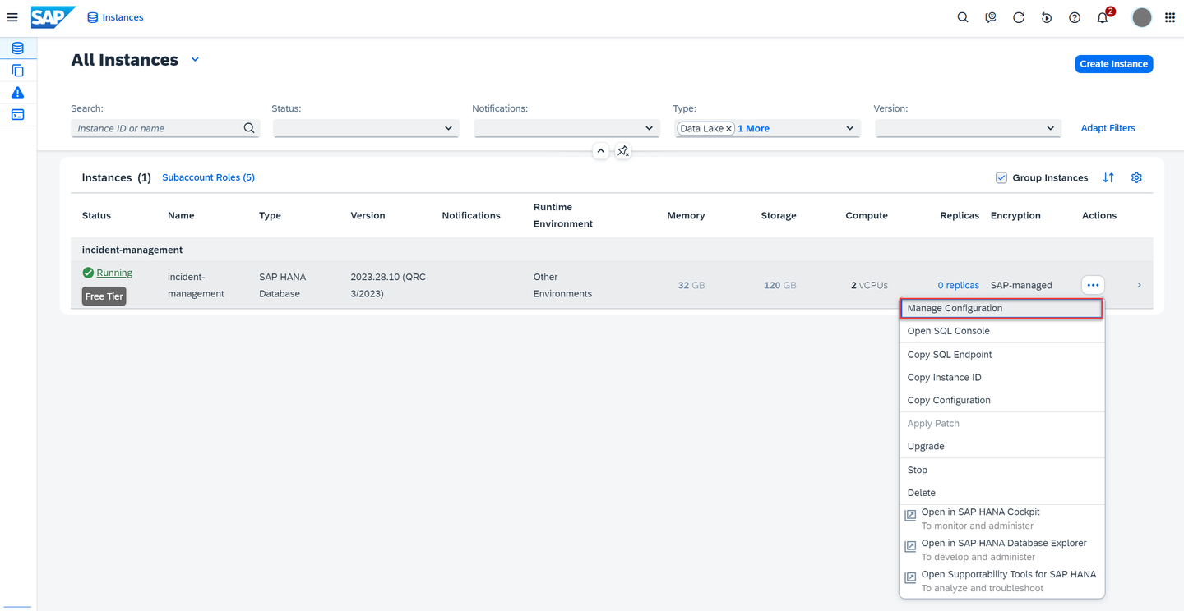Select Stop in actions menu

[1001, 470]
